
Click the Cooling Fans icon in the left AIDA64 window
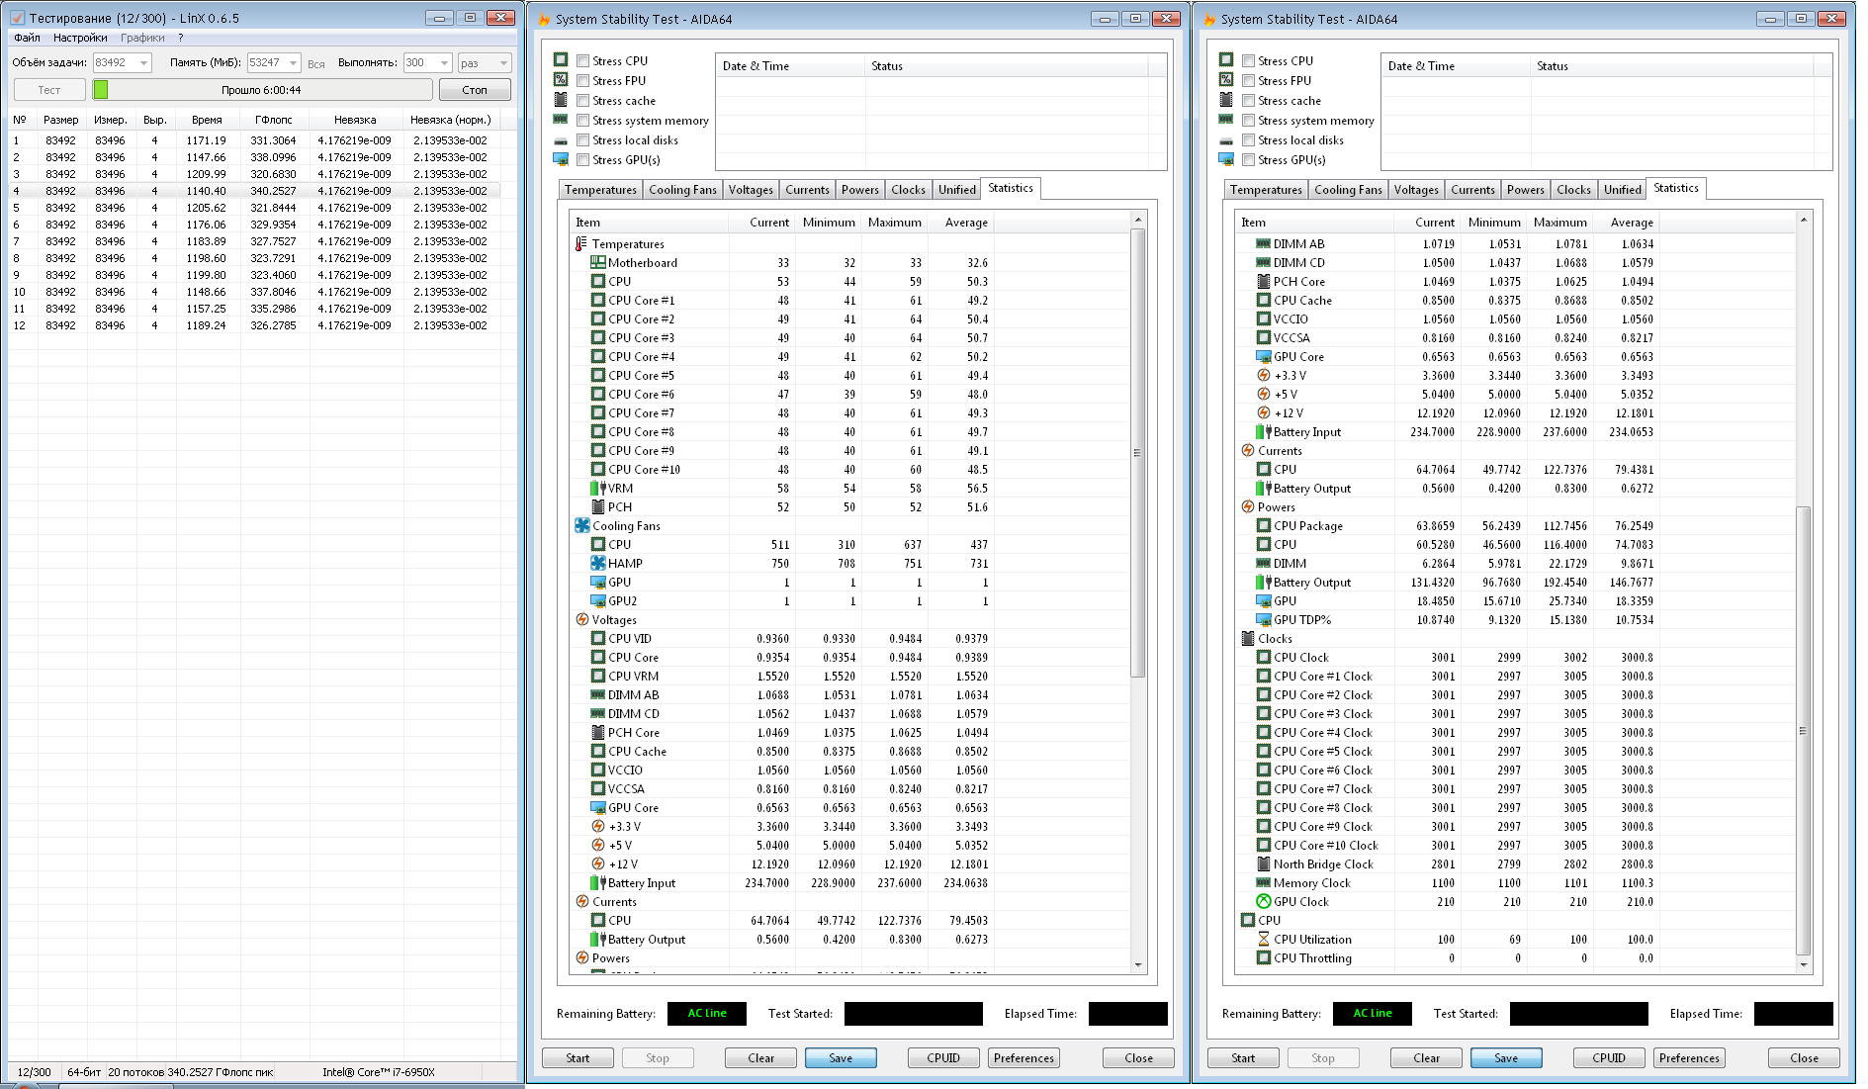pyautogui.click(x=581, y=526)
